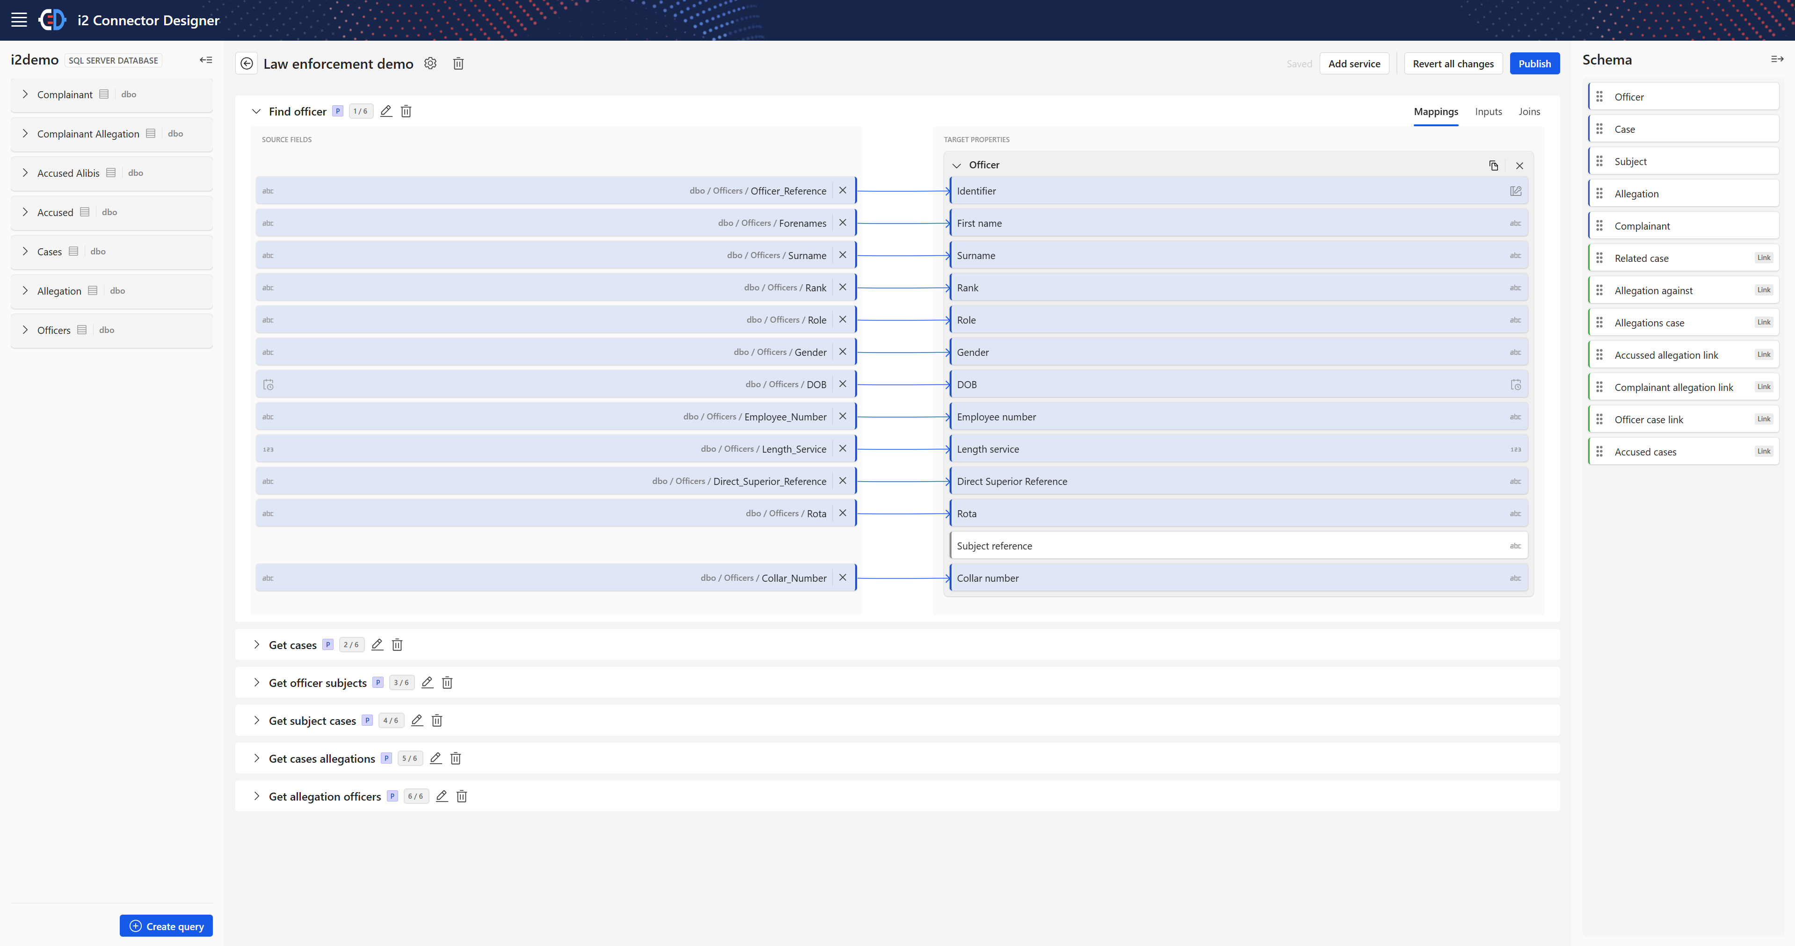Click the settings gear icon next to Law enforcement demo
Screen dimensions: 1795x946
[x=431, y=63]
